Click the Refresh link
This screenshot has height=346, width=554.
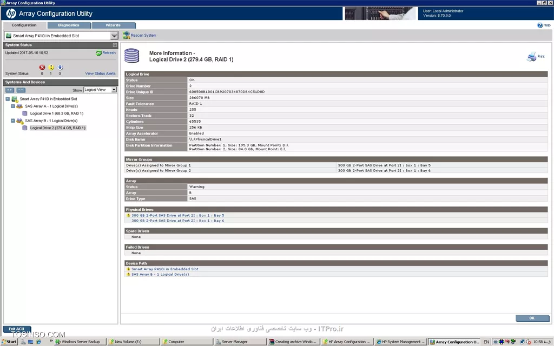point(109,53)
